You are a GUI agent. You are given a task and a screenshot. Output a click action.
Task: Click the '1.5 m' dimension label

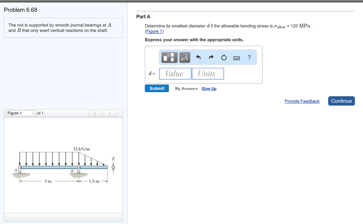pos(94,181)
